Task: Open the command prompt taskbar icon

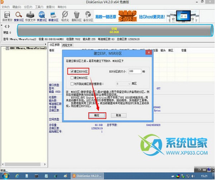Action: 36,176
